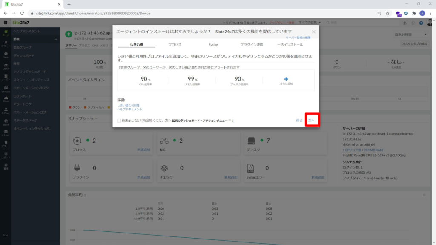Click the 99% メモリ使用率 threshold
The image size is (436, 245).
[192, 81]
